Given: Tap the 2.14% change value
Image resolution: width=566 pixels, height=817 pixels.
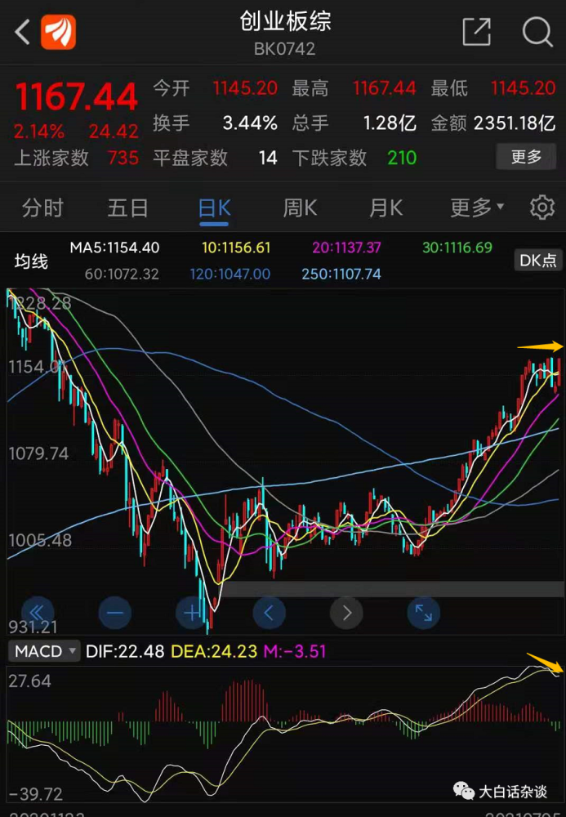Looking at the screenshot, I should point(39,132).
